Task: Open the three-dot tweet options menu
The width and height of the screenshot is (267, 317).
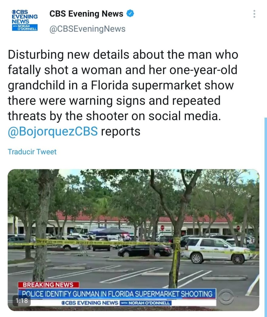Action: [x=254, y=14]
